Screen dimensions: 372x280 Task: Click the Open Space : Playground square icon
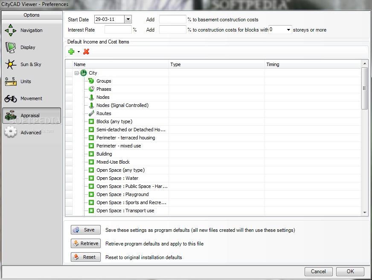tap(91, 194)
